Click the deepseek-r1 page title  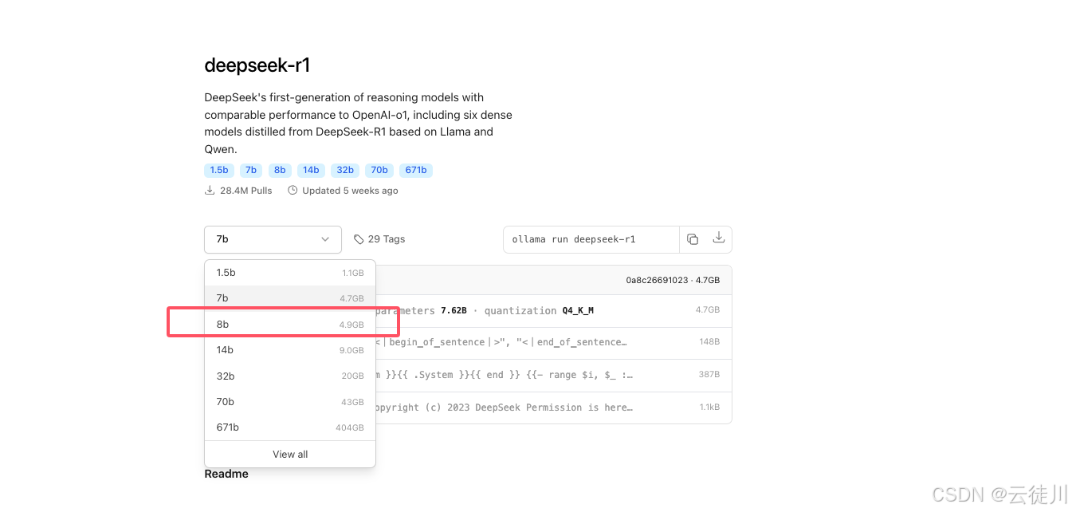257,65
